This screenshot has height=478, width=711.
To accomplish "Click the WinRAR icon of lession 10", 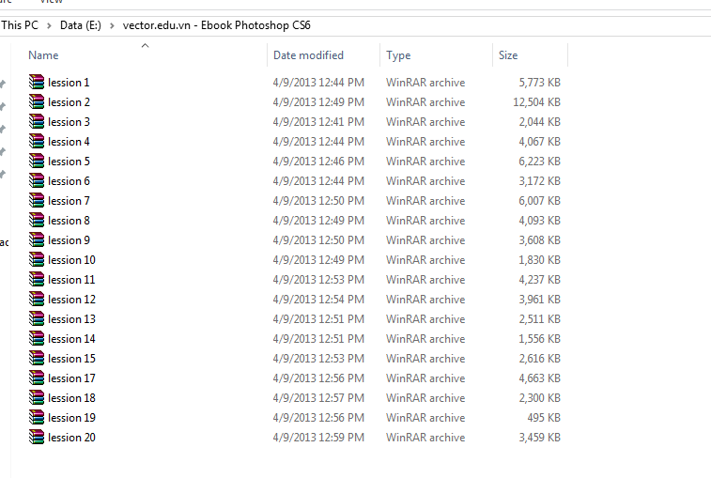I will click(x=37, y=259).
